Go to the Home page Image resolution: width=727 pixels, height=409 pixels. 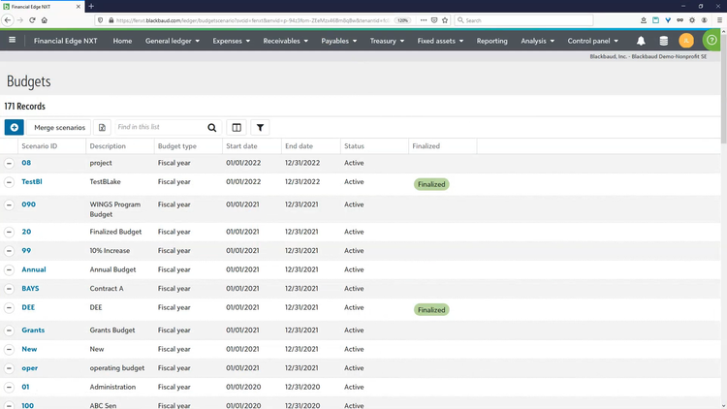coord(122,41)
